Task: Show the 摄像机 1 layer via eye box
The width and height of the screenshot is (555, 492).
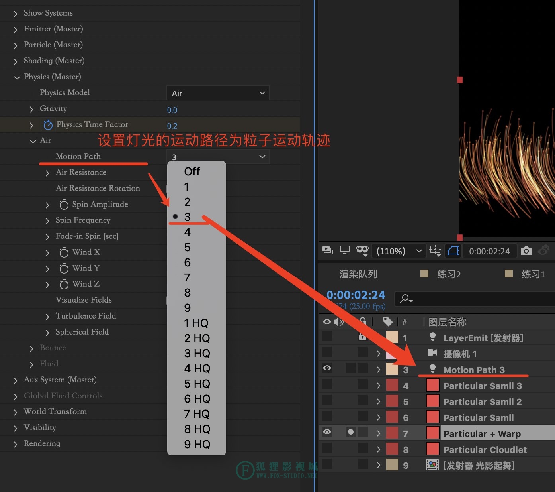Action: [327, 352]
